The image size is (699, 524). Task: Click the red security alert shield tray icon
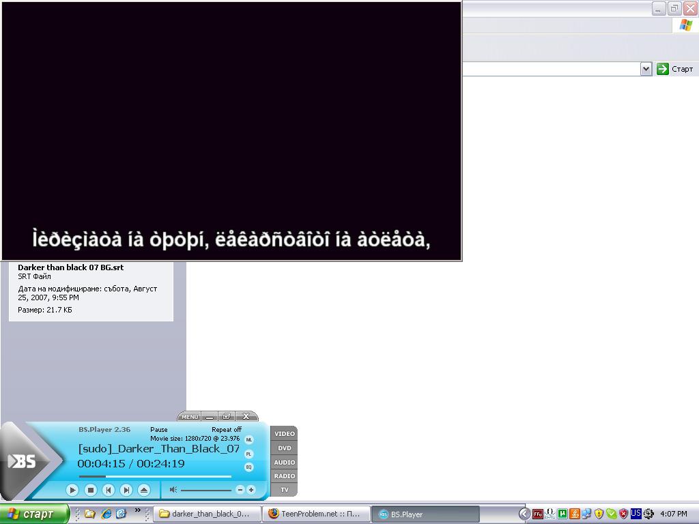pyautogui.click(x=623, y=514)
